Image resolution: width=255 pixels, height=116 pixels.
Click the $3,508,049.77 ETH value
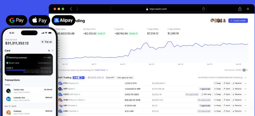tap(159, 83)
